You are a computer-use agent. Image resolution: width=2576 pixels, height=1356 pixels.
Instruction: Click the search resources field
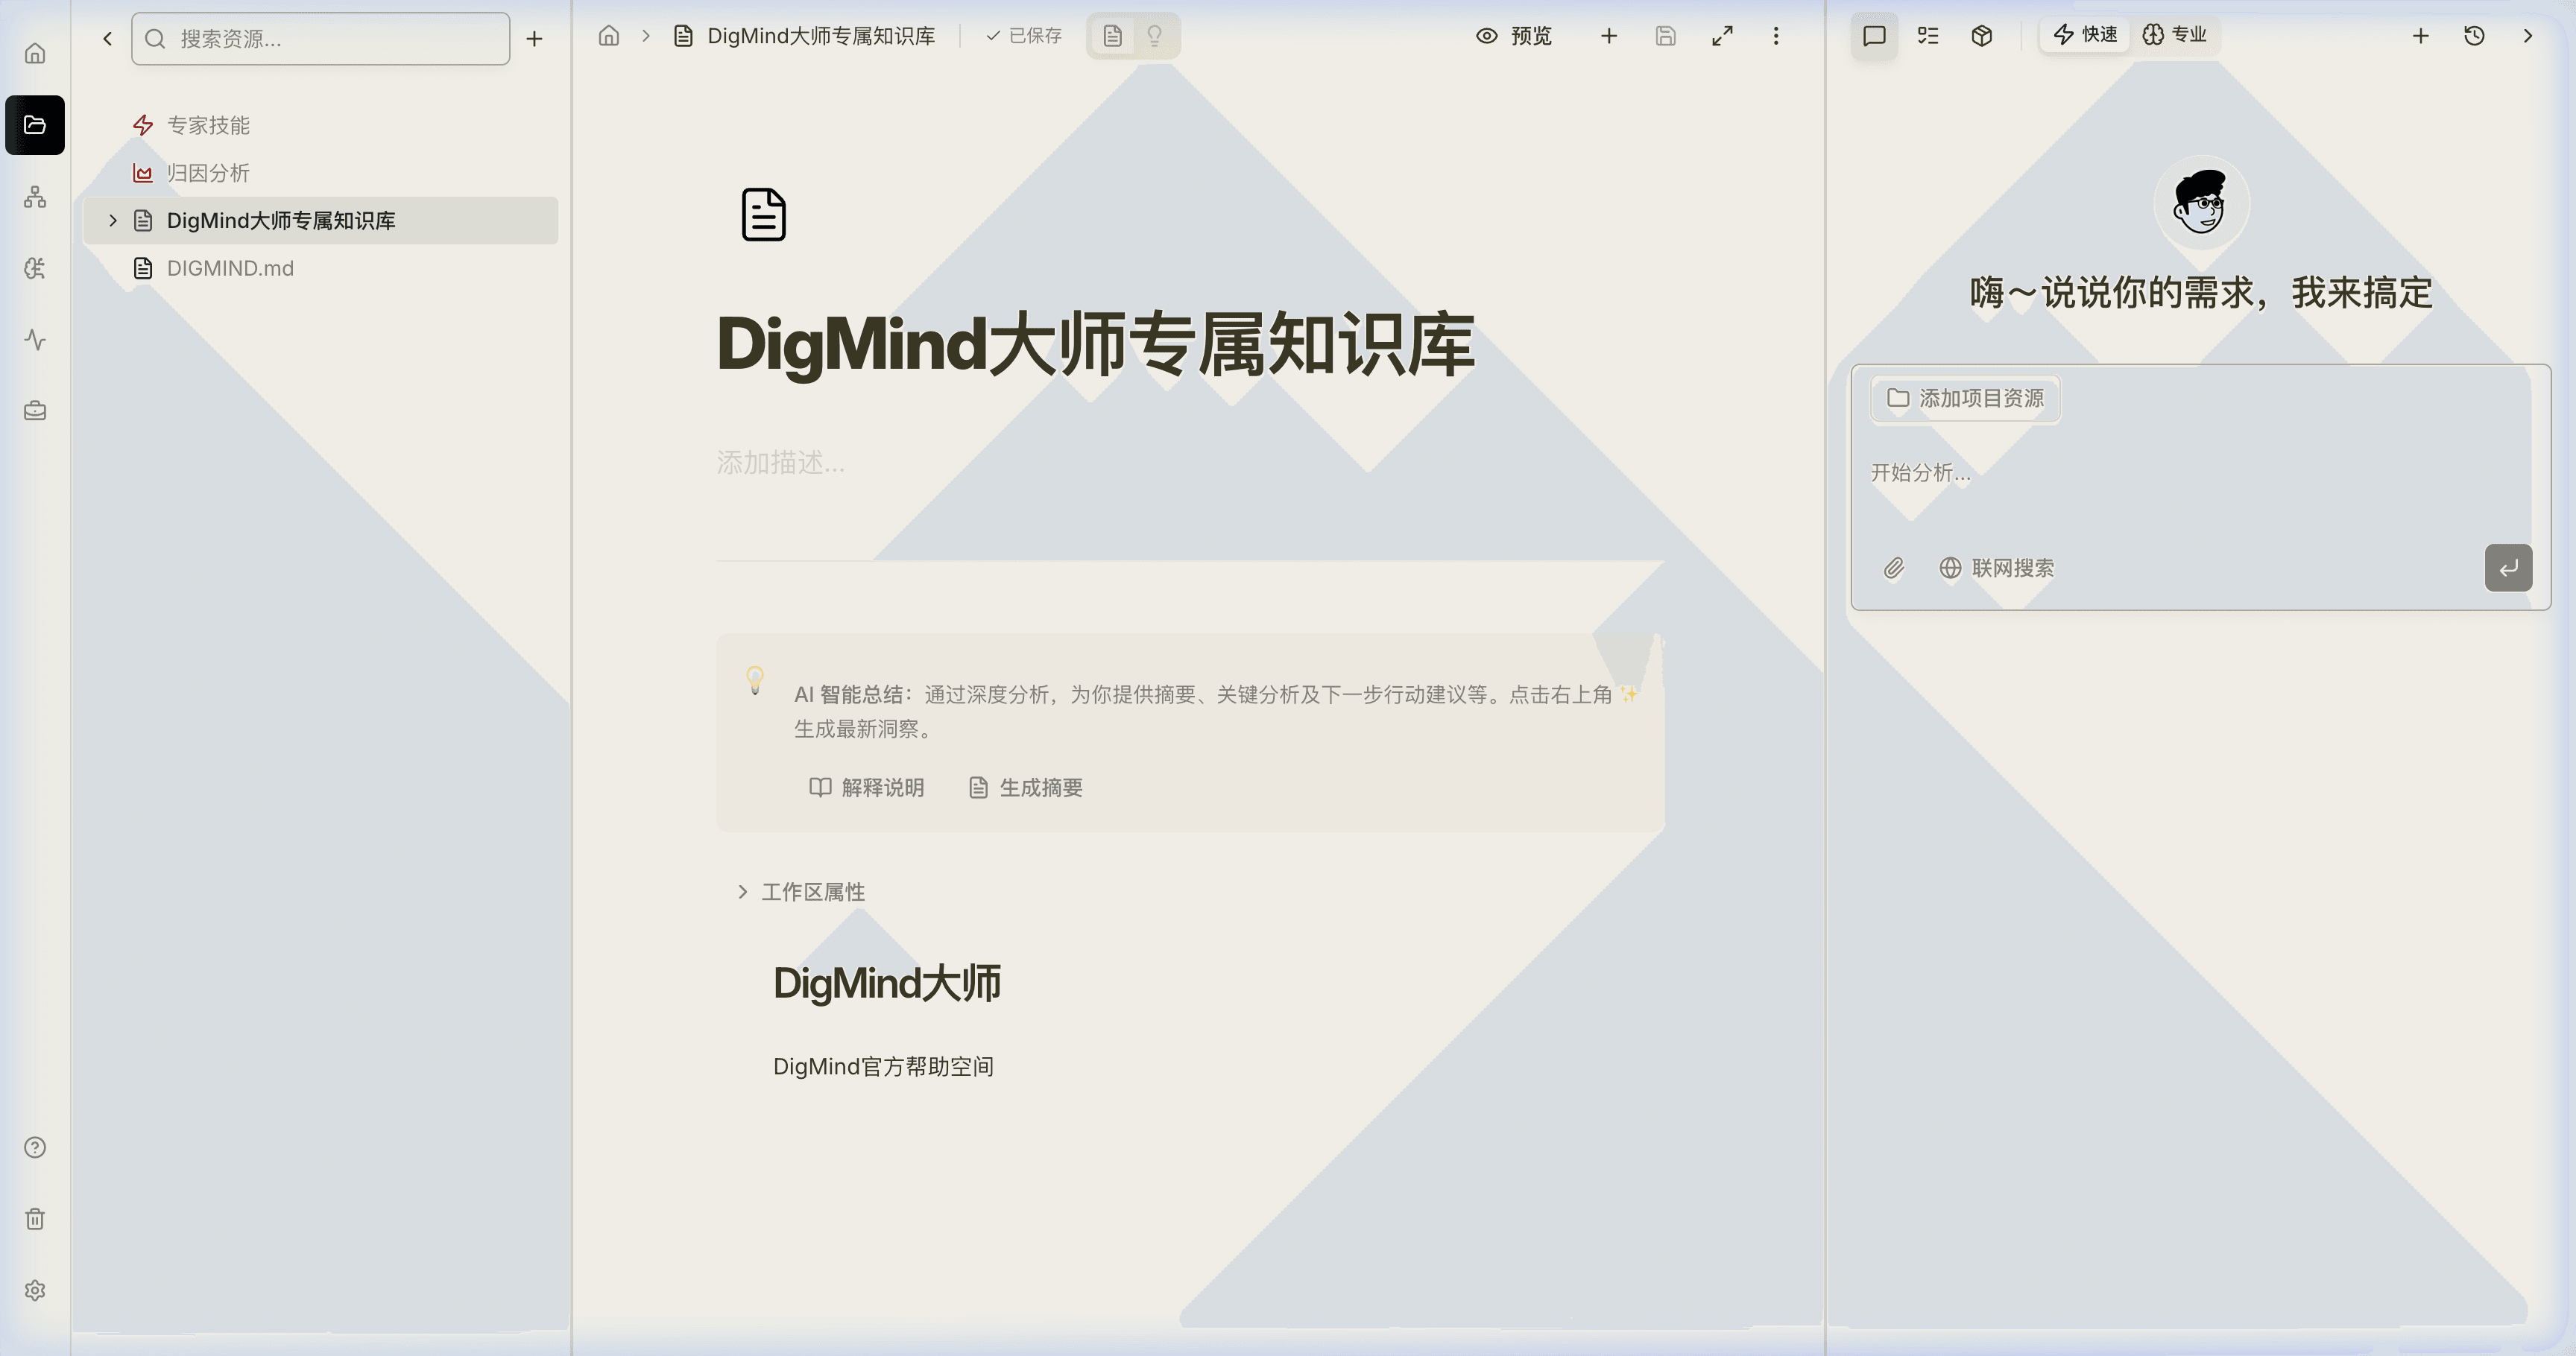[320, 38]
